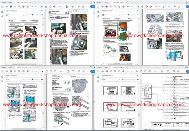This screenshot has width=189, height=131.
Task: Click the email envelope icon in top-right window
Action: point(111,6)
